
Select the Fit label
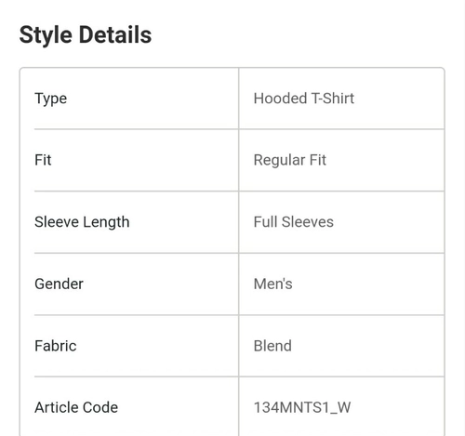click(x=43, y=160)
